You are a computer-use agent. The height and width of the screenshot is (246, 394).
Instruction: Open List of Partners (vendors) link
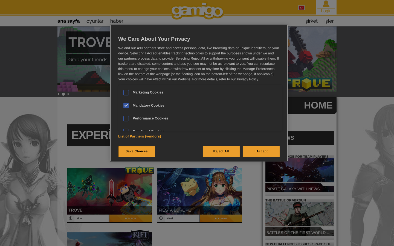click(x=140, y=136)
